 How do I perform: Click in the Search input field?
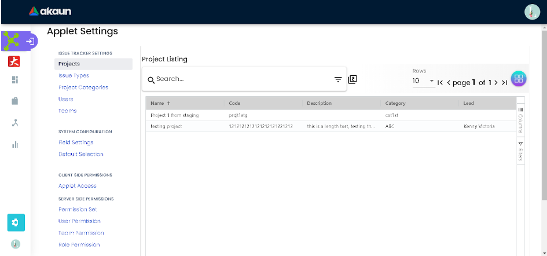coord(243,79)
